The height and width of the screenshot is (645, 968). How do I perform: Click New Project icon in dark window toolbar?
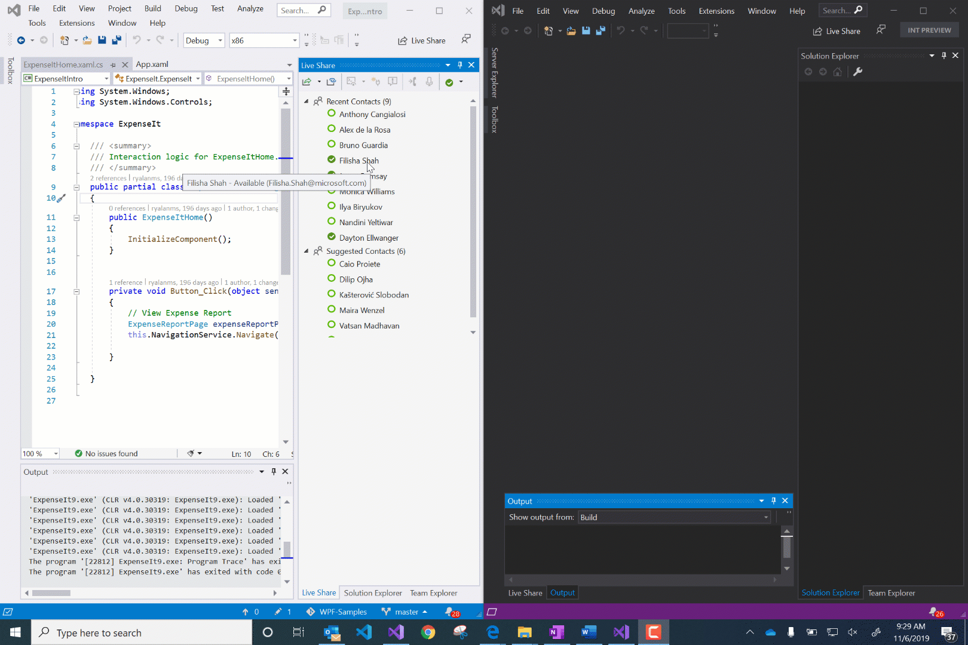click(549, 30)
